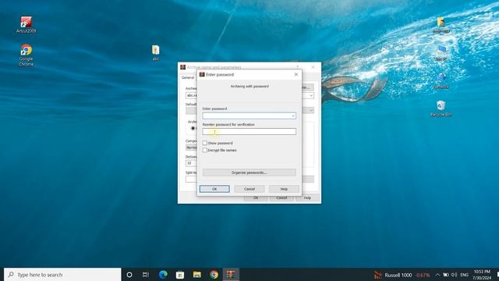Viewport: 499px width, 281px height.
Task: Select the General tab in Archive window
Action: pos(188,77)
